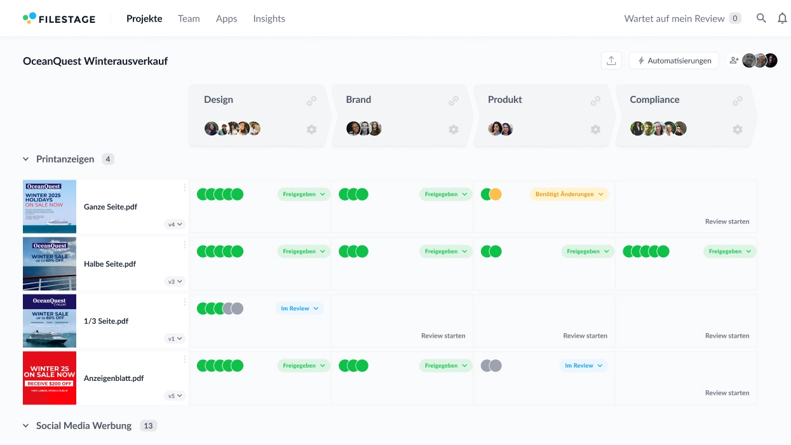
Task: Click the upload file icon
Action: [x=611, y=60]
